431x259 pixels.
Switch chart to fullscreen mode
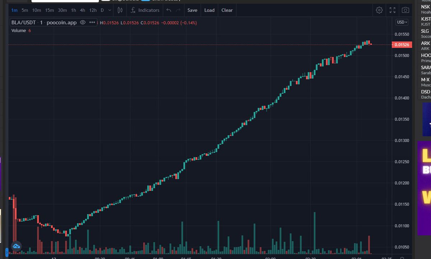[392, 10]
